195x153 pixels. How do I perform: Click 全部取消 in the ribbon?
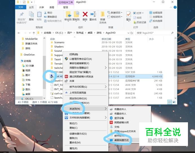point(156,17)
